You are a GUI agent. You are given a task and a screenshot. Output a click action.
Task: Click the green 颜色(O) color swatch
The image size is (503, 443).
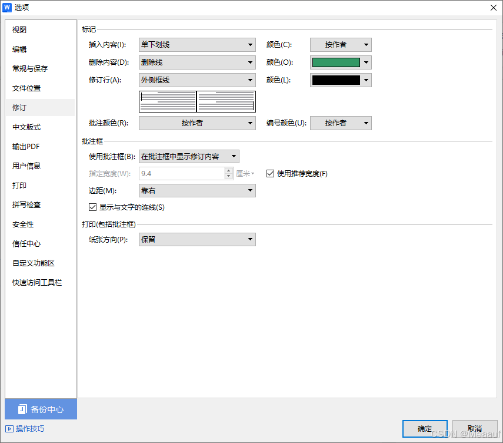click(336, 62)
